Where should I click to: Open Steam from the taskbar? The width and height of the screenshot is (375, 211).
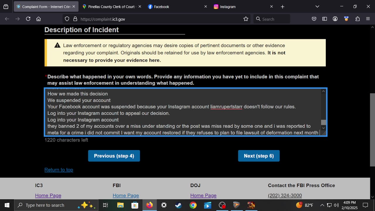pos(178,205)
